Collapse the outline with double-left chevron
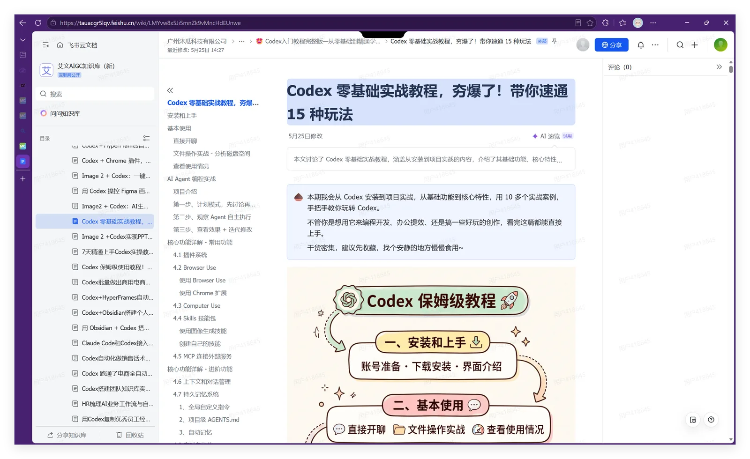Viewport: 750px width, 459px height. point(170,90)
